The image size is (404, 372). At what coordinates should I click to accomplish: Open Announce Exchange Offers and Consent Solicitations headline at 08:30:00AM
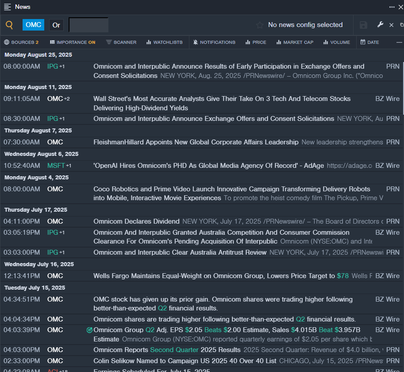(x=214, y=119)
